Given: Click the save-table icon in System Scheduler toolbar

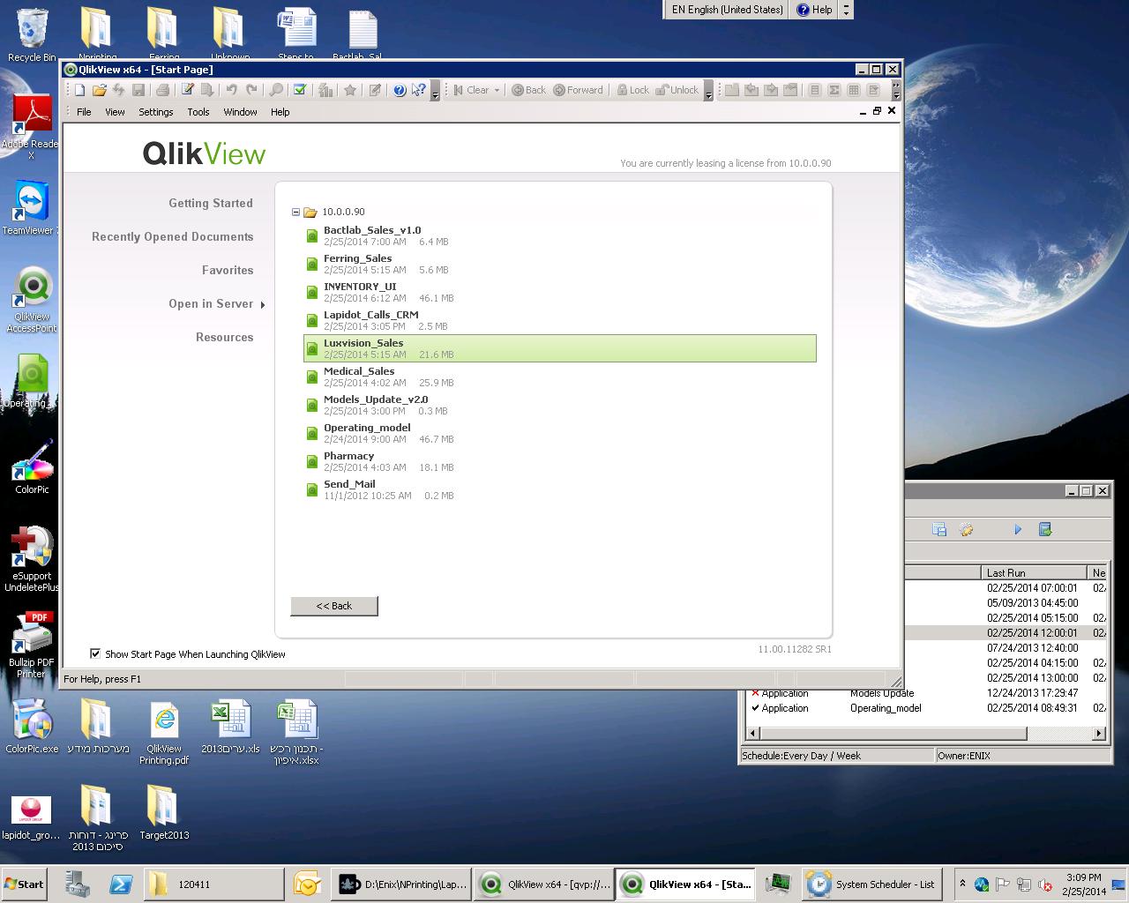Looking at the screenshot, I should (x=939, y=529).
